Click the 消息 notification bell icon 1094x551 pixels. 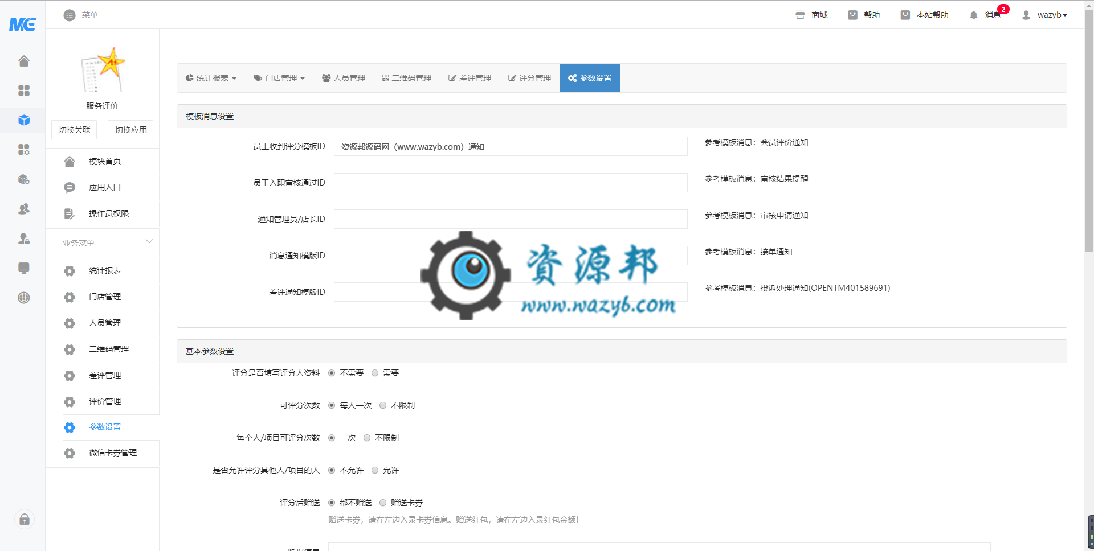(x=974, y=15)
